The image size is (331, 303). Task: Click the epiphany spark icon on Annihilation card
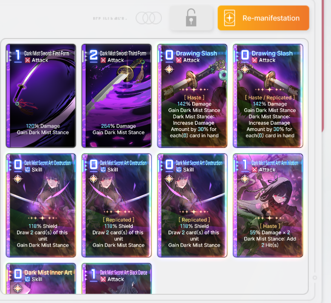tap(245, 179)
